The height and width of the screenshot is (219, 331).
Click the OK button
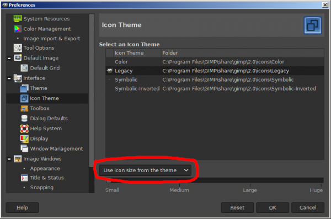pyautogui.click(x=273, y=207)
